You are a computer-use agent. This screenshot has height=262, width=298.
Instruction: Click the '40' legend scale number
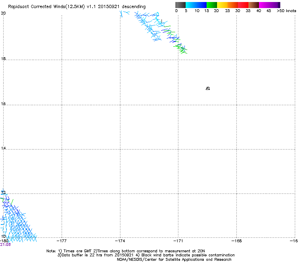(259, 11)
